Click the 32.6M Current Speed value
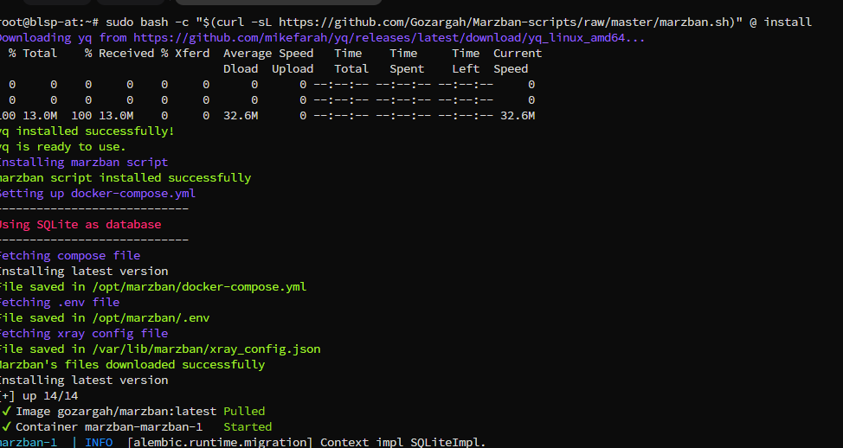Viewport: 843px width, 448px height. (518, 116)
